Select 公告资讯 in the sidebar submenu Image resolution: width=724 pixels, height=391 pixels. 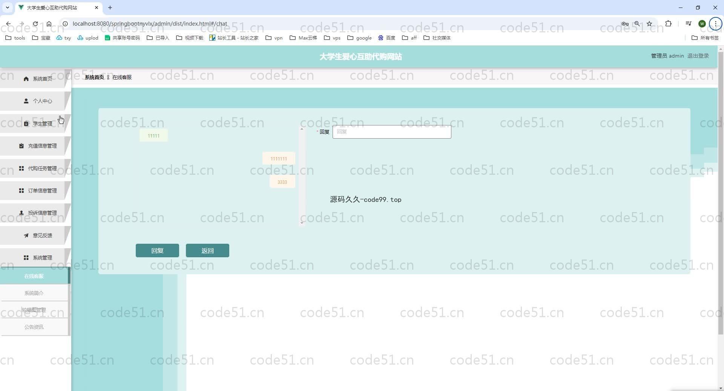click(34, 327)
